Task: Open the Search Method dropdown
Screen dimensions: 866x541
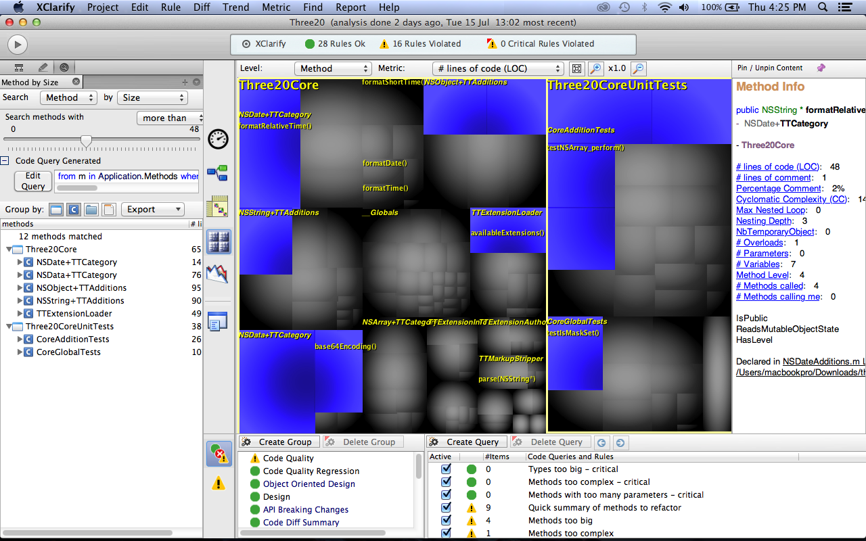Action: click(x=68, y=97)
